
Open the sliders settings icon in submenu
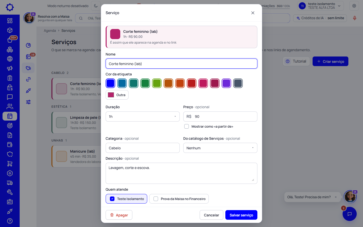(x=28, y=102)
